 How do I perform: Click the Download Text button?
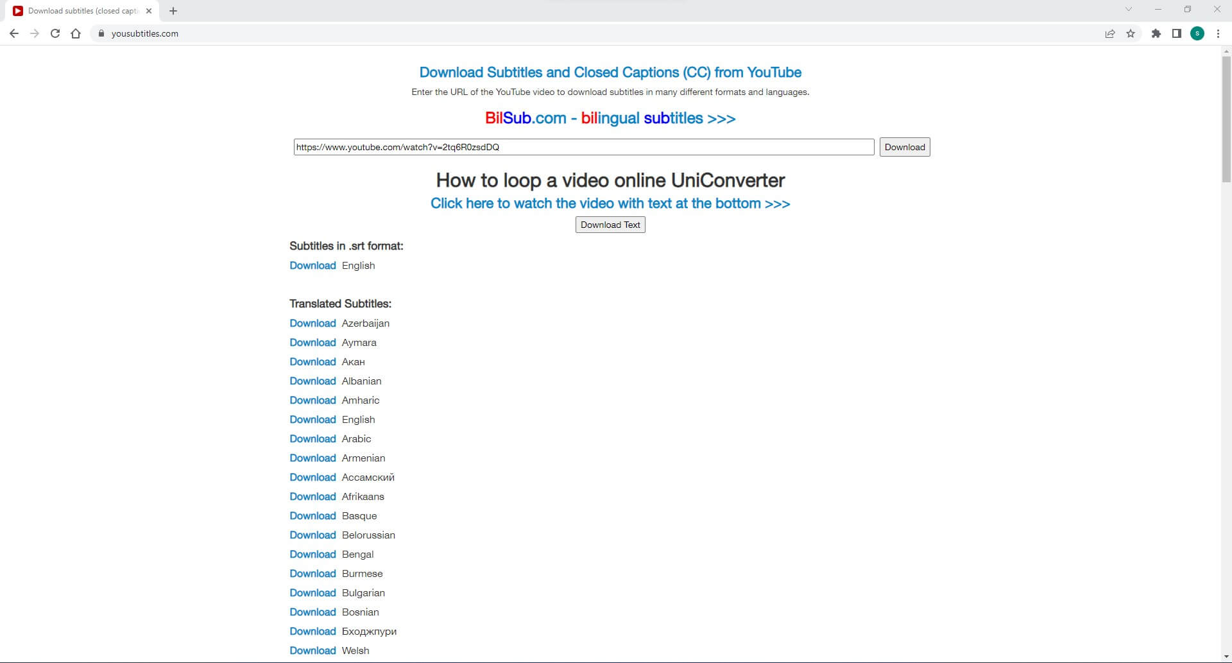click(610, 225)
